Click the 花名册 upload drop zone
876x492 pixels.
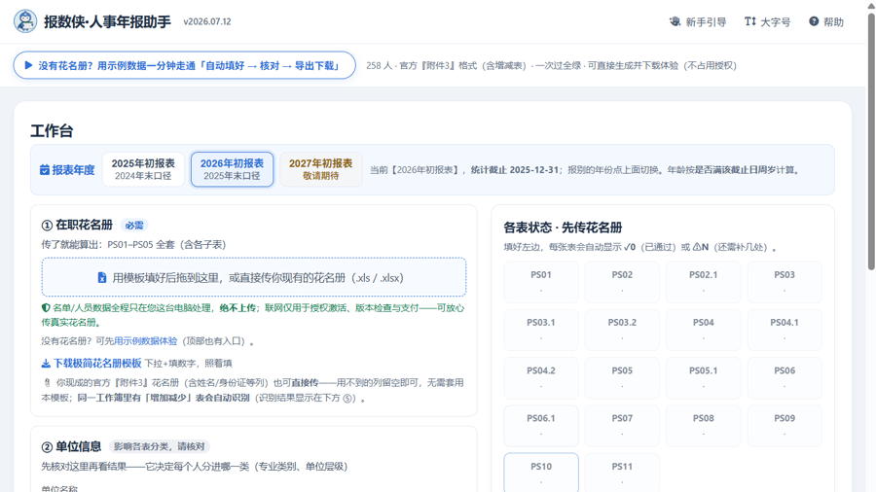coord(254,277)
